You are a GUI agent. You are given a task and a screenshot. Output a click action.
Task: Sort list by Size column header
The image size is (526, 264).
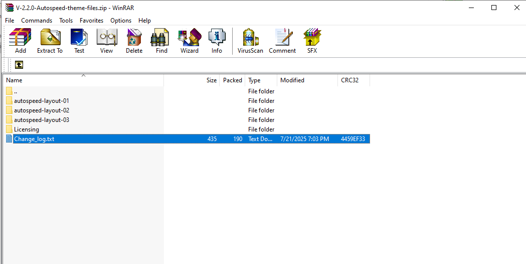tap(192, 80)
